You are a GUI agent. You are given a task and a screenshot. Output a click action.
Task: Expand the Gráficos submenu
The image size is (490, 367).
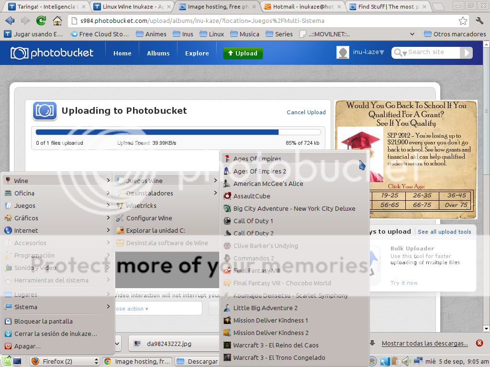[57, 218]
